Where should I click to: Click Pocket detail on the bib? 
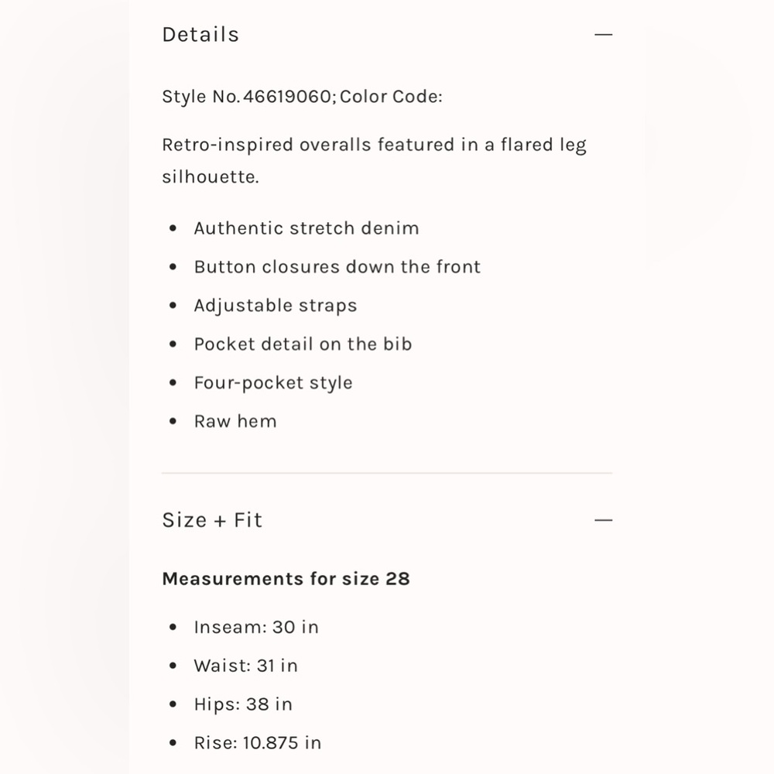pos(303,344)
